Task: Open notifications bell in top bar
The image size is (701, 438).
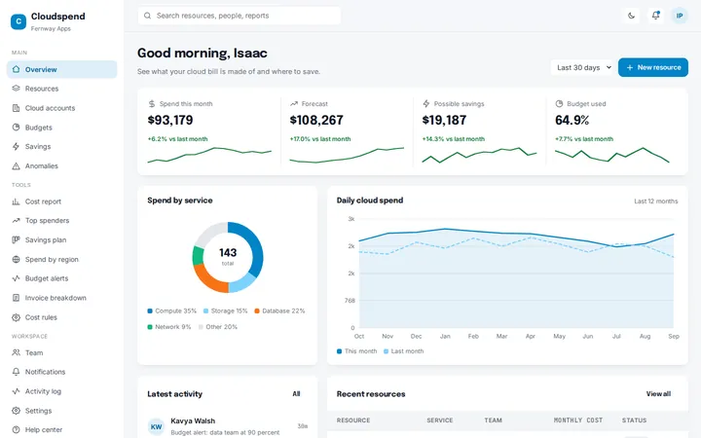Action: point(655,16)
